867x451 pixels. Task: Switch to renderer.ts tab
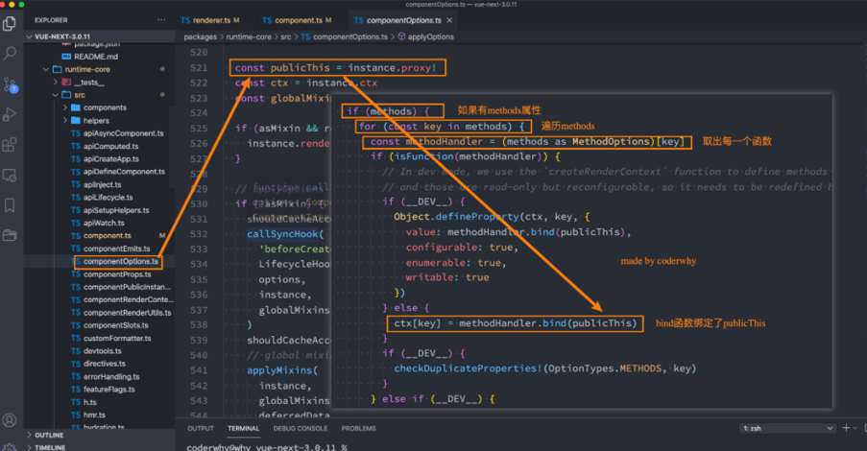click(210, 20)
